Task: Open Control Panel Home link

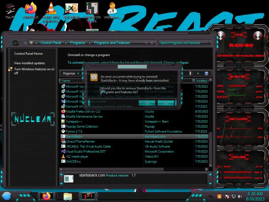Action: coord(28,54)
